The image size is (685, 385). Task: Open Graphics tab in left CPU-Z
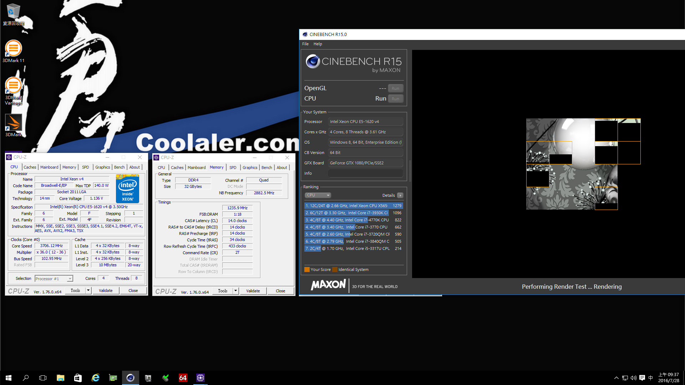[103, 167]
